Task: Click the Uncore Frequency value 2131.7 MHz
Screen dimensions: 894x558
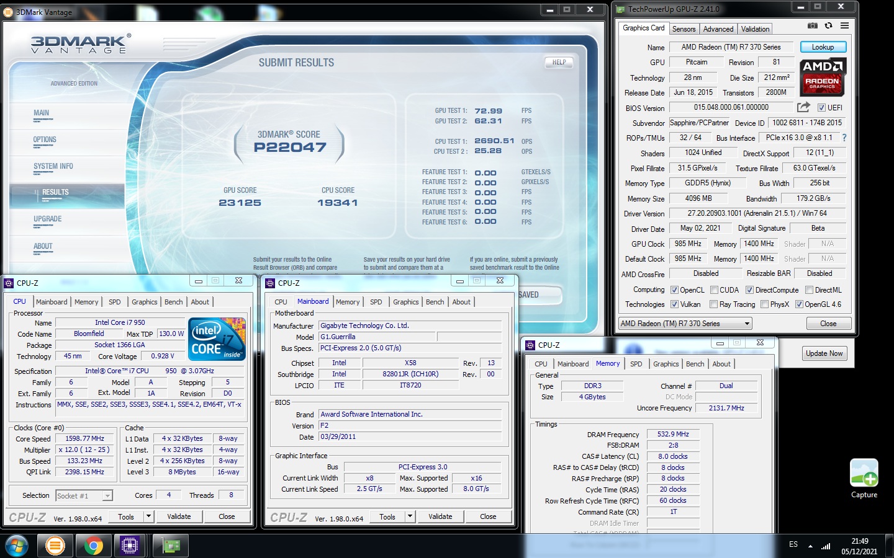Action: tap(726, 408)
